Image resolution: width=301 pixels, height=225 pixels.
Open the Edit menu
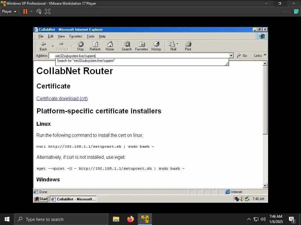[51, 36]
